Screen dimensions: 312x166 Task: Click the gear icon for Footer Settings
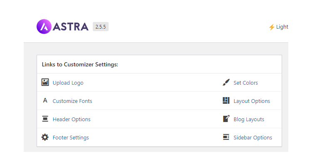click(45, 137)
